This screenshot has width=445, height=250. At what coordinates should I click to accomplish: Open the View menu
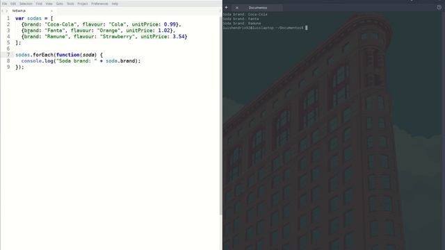[49, 3]
